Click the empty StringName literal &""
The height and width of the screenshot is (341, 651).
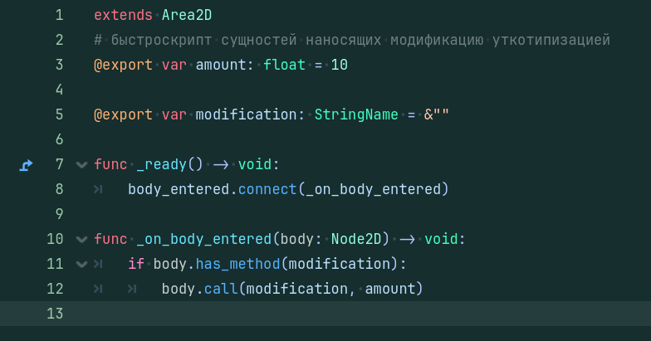pos(437,114)
